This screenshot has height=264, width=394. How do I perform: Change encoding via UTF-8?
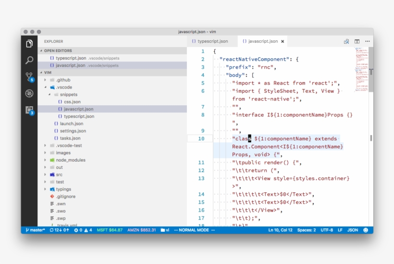tap(327, 230)
